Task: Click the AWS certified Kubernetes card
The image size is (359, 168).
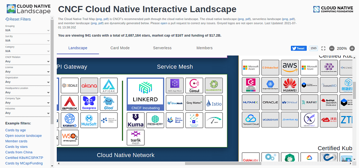Action: pyautogui.click(x=290, y=67)
